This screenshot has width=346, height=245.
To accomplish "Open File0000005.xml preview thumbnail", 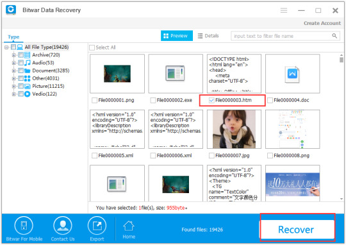I will 117,129.
